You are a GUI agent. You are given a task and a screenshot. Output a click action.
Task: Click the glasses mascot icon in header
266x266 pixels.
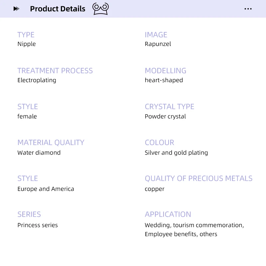[100, 9]
